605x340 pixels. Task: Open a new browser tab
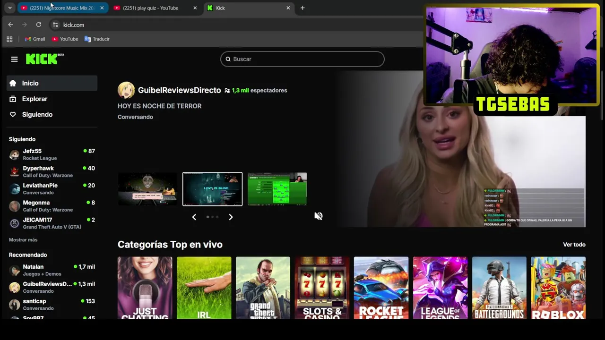click(x=302, y=8)
